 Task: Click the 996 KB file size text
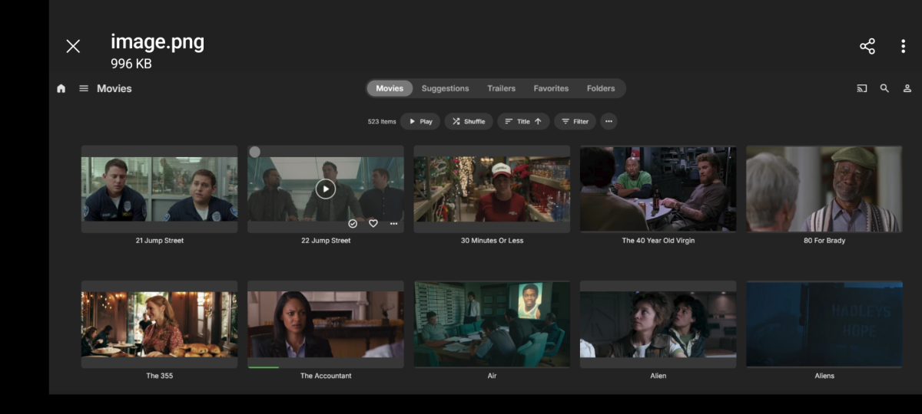click(131, 64)
